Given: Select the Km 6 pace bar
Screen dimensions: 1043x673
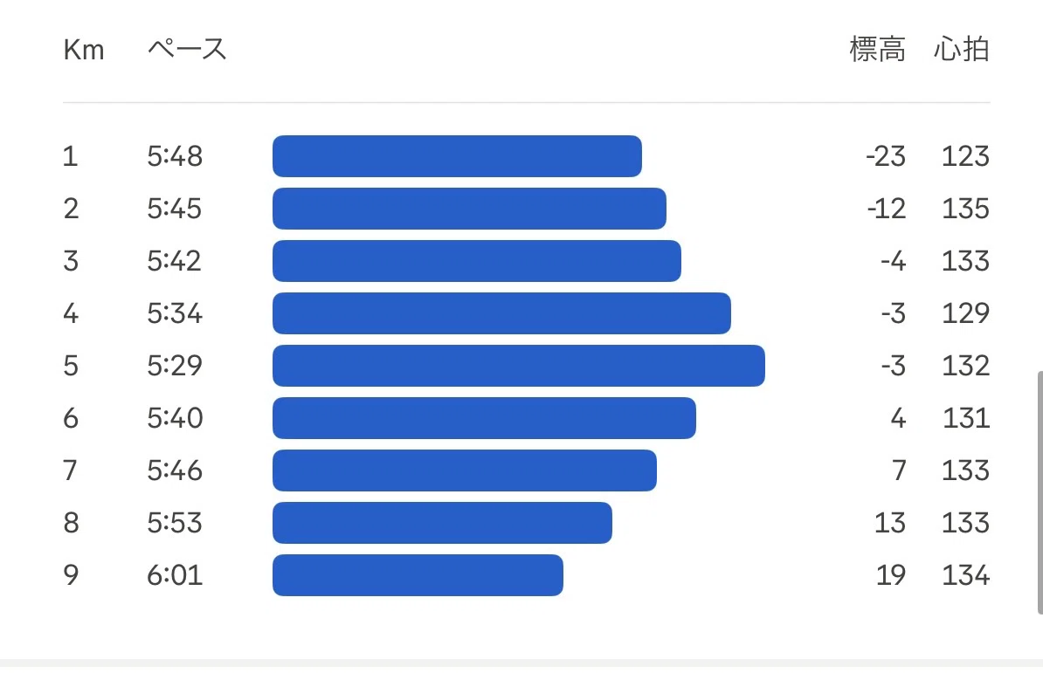Looking at the screenshot, I should [484, 418].
